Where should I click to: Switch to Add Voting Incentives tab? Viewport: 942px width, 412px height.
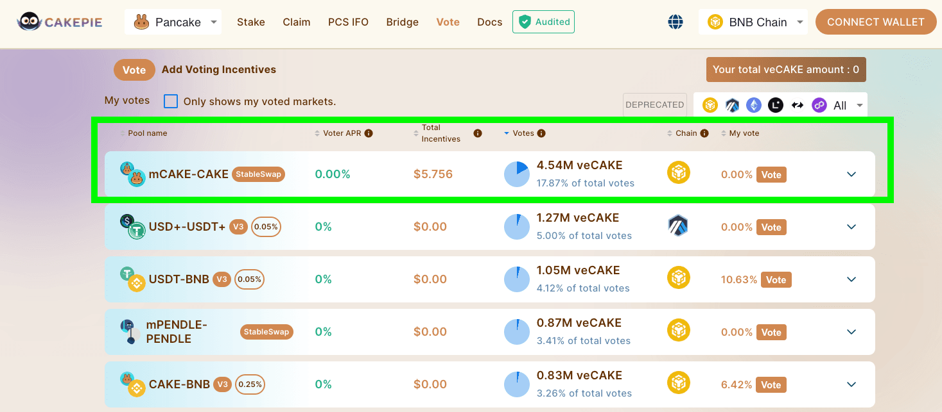(218, 69)
